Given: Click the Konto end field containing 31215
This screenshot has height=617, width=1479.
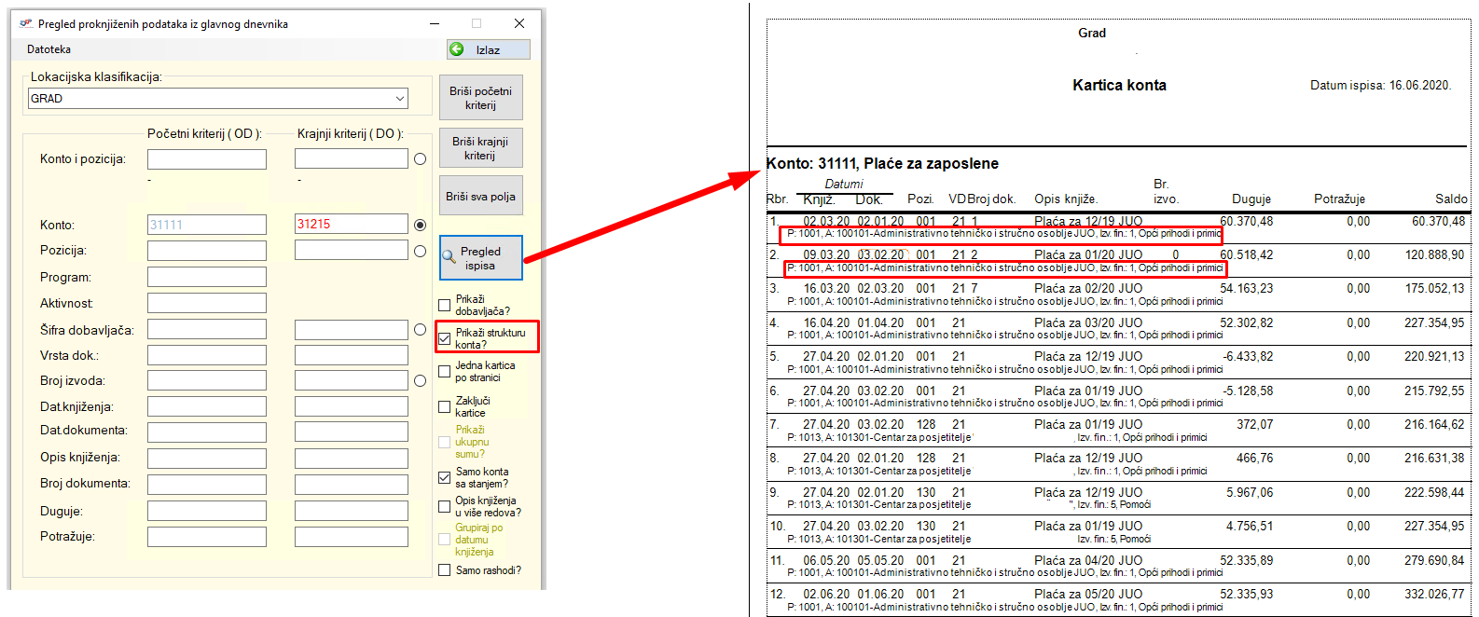Looking at the screenshot, I should tap(351, 225).
